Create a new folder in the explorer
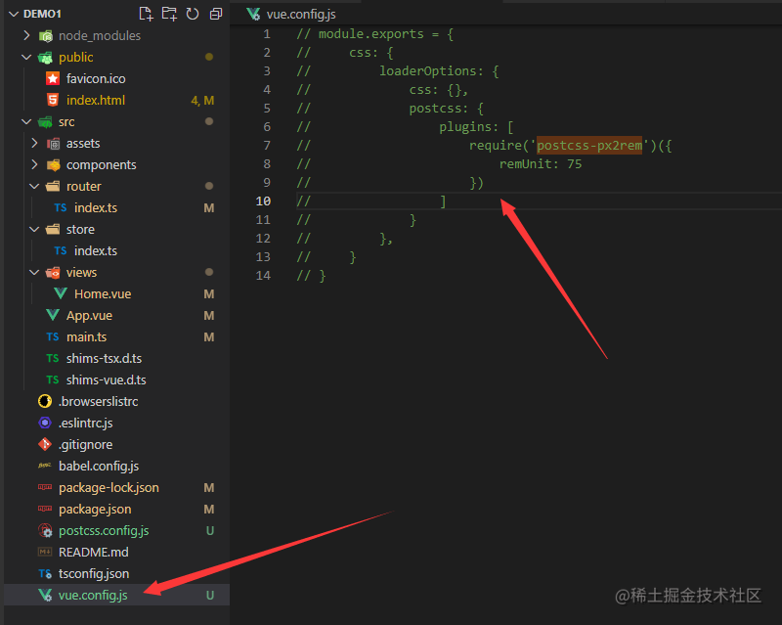 (x=168, y=14)
